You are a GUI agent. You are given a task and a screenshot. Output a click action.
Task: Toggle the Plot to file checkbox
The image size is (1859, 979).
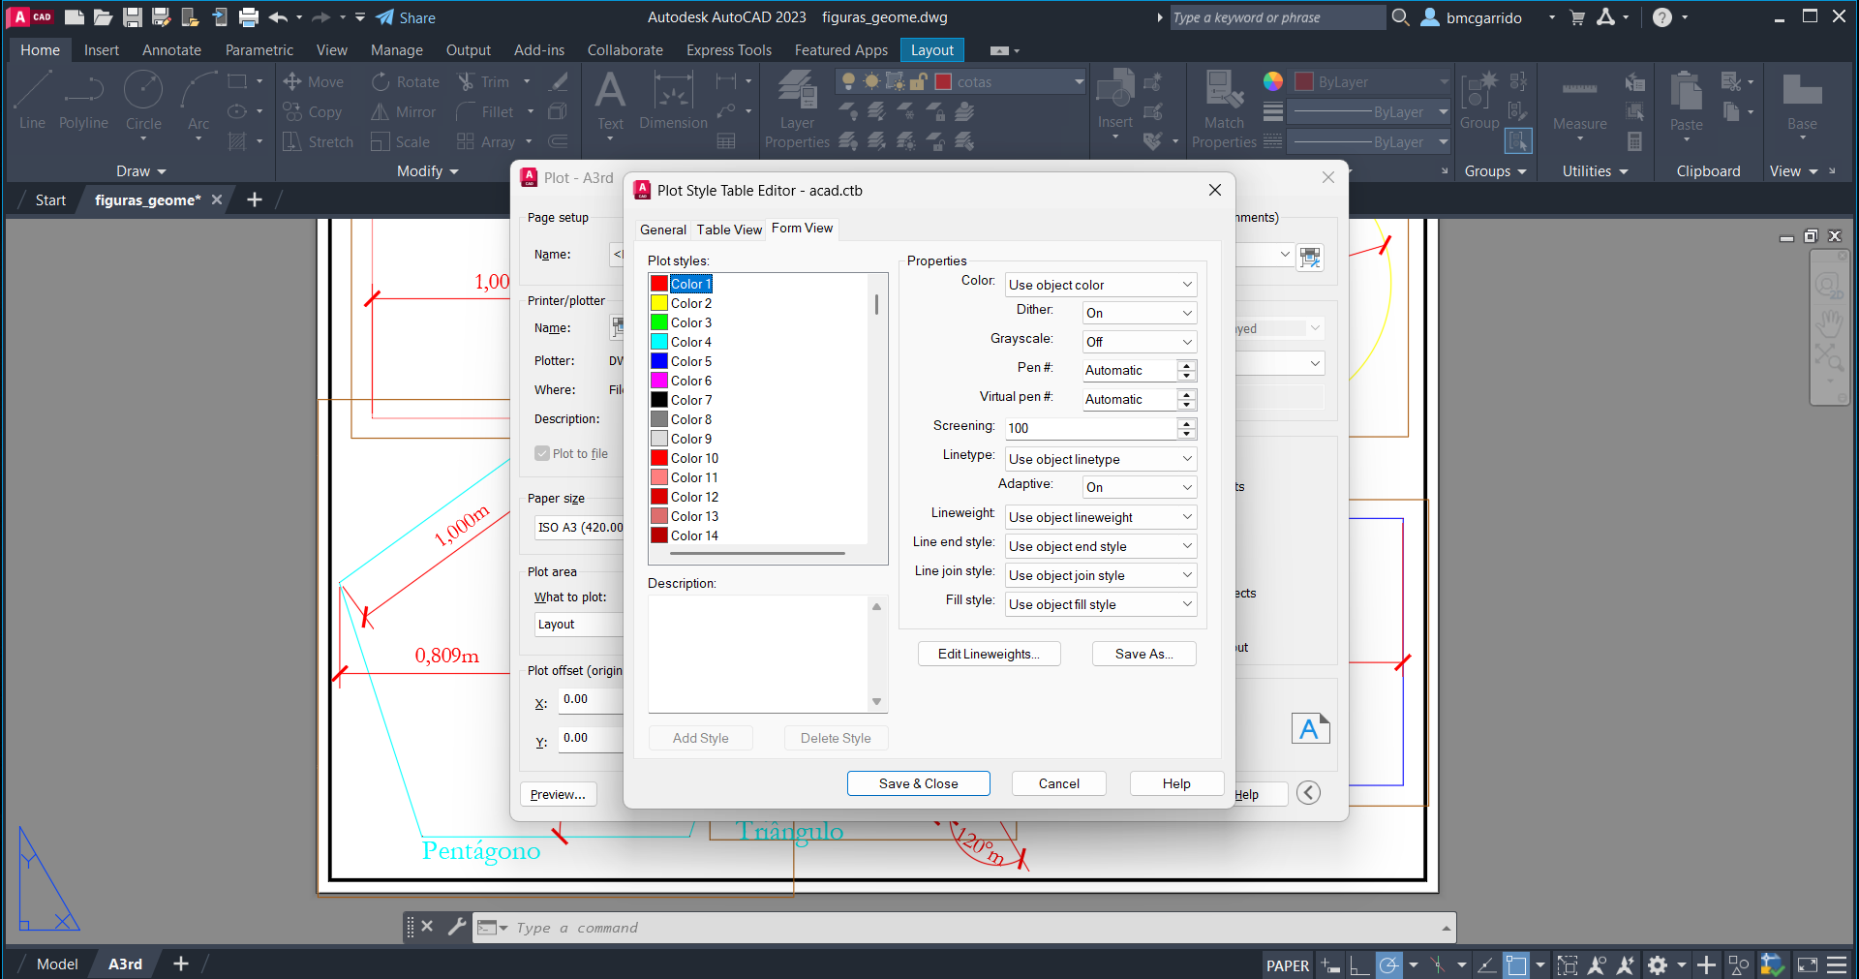pyautogui.click(x=542, y=453)
